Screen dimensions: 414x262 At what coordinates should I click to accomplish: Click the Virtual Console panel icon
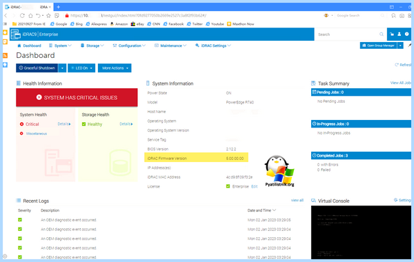(313, 201)
